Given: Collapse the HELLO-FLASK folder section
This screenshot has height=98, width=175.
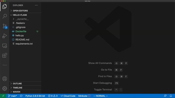Looking at the screenshot, I should tap(25, 15).
